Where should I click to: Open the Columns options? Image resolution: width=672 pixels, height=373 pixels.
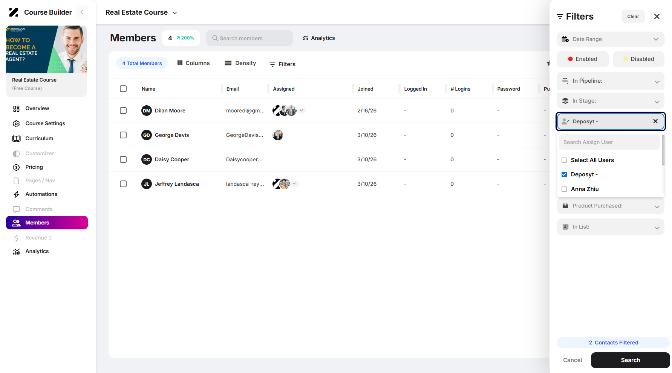point(193,63)
